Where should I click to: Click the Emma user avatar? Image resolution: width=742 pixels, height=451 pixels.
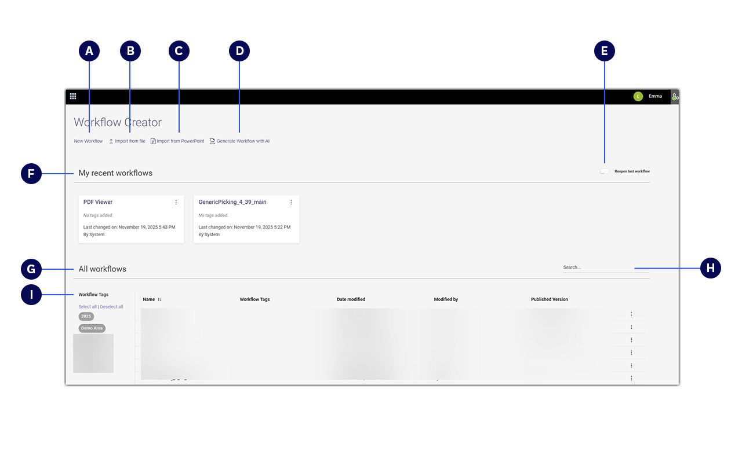point(638,96)
